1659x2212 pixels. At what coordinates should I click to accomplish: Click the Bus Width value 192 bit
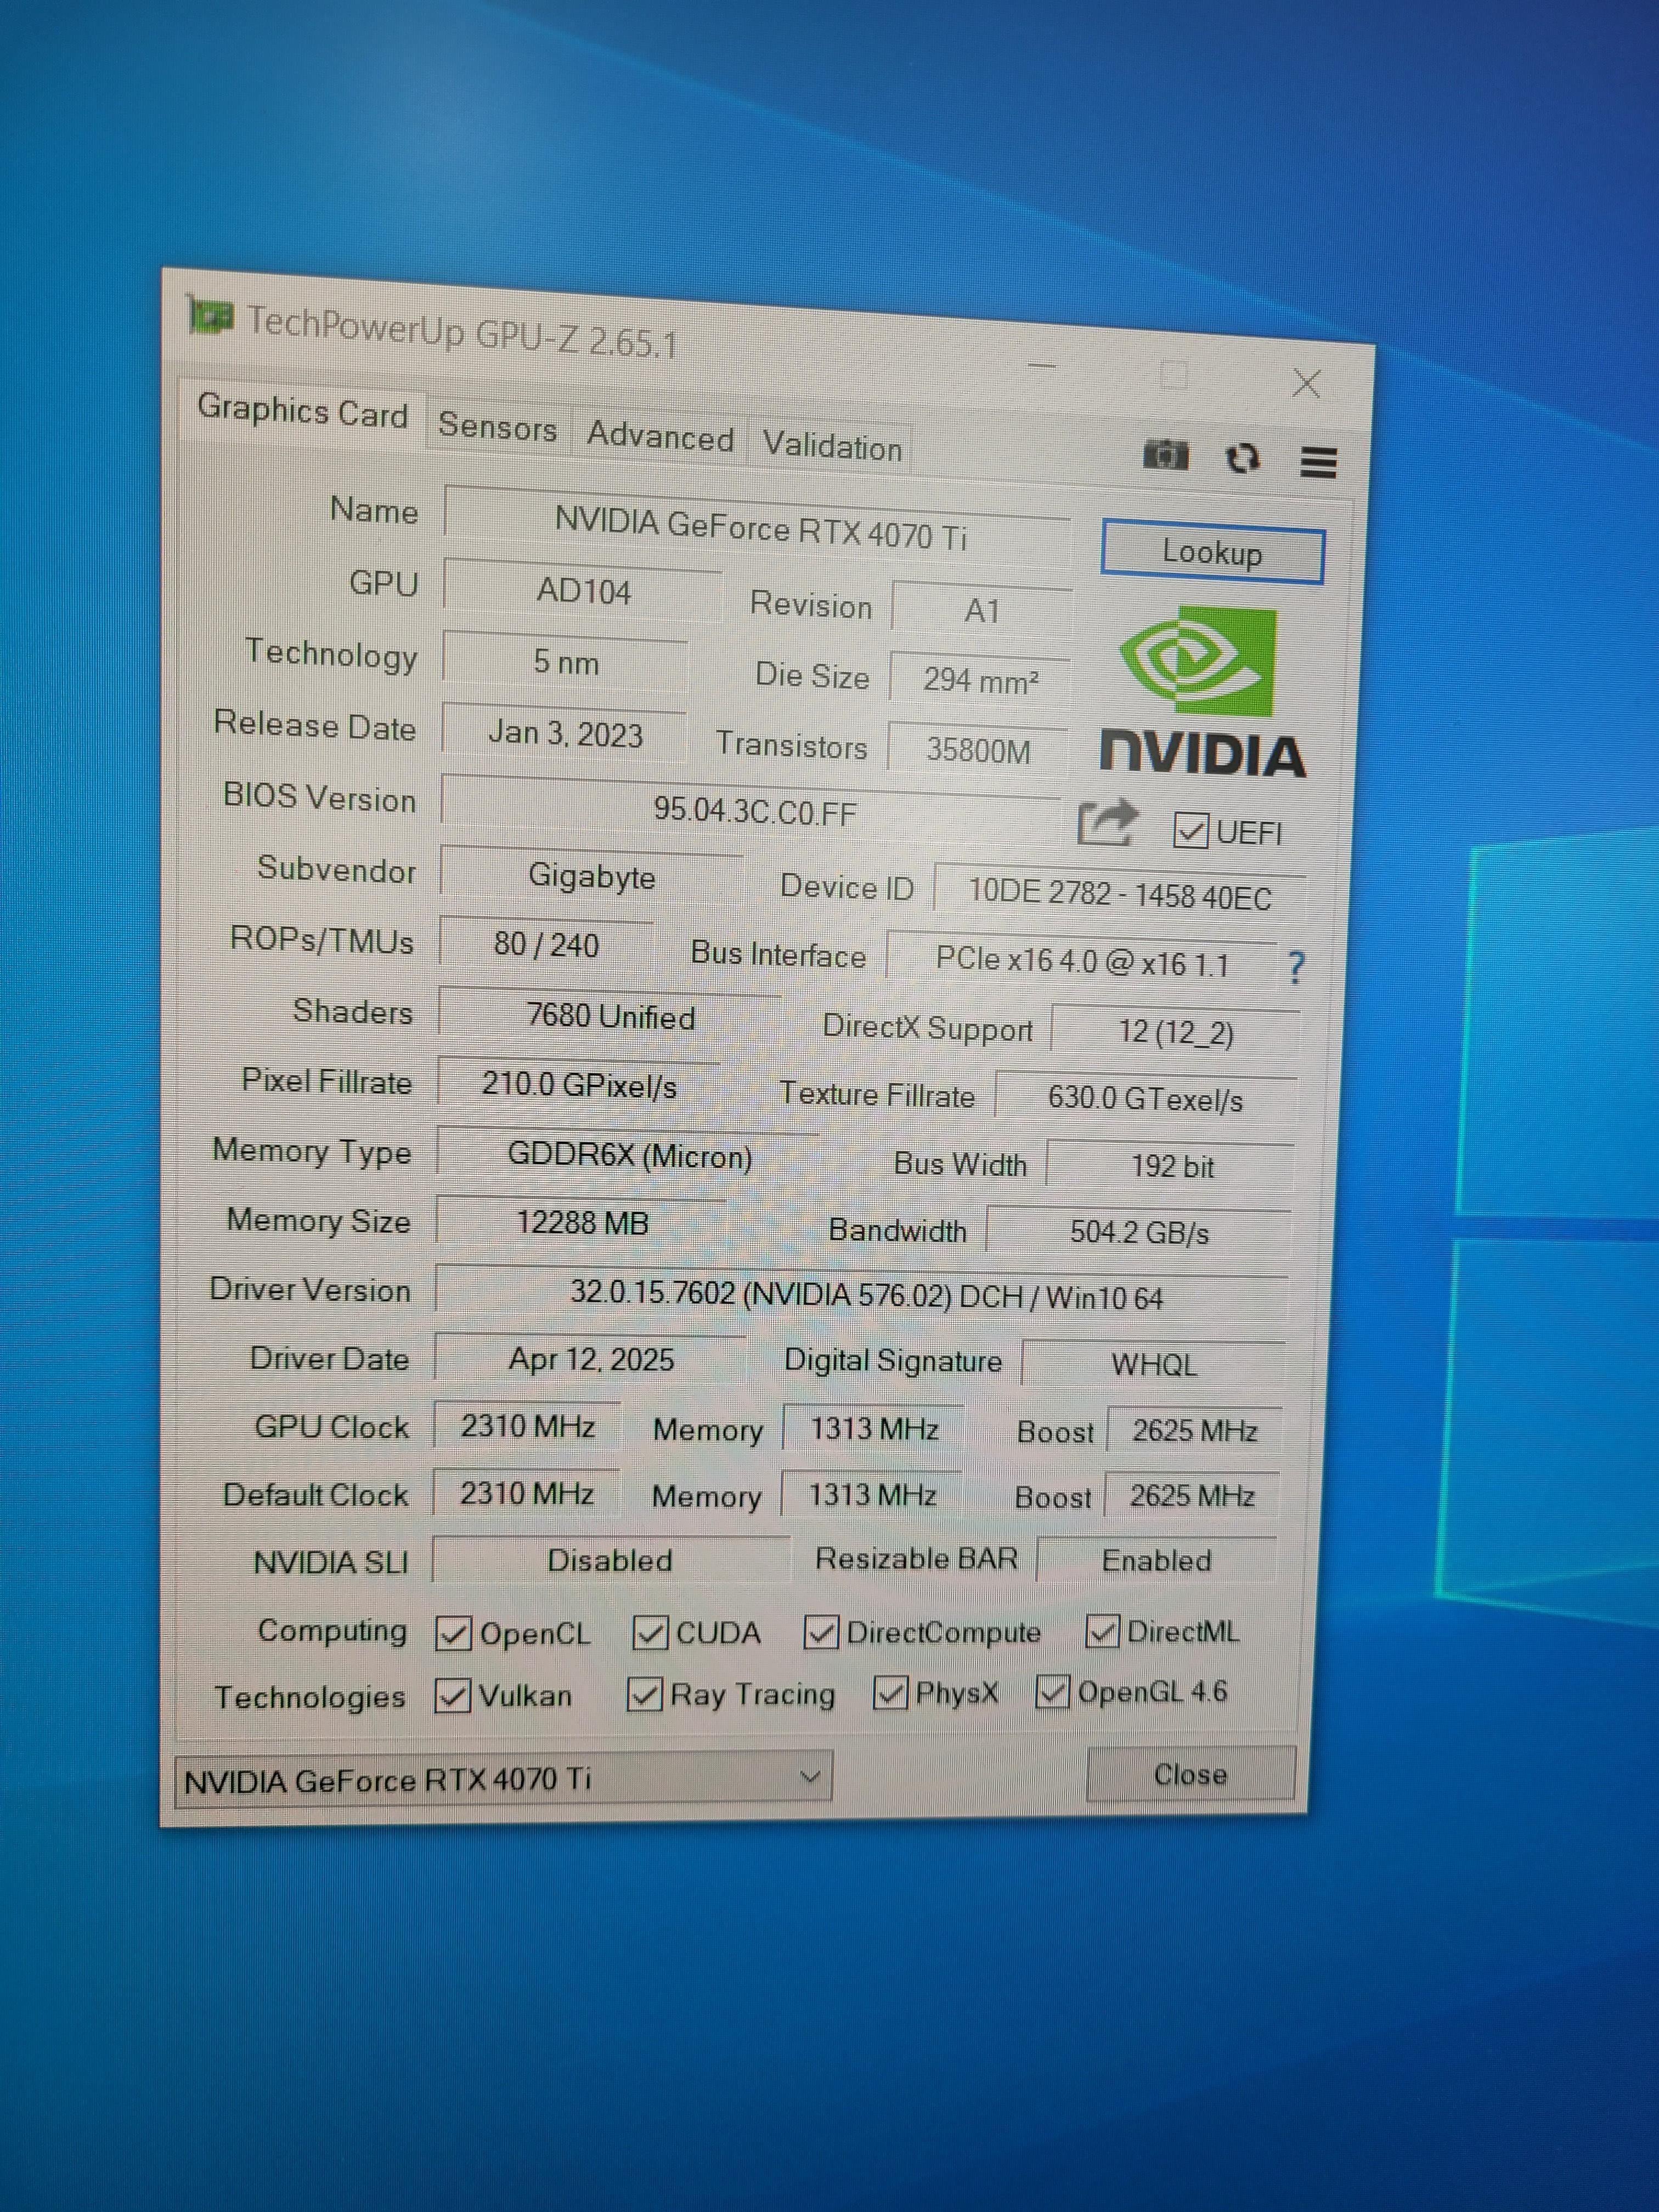(1171, 1166)
